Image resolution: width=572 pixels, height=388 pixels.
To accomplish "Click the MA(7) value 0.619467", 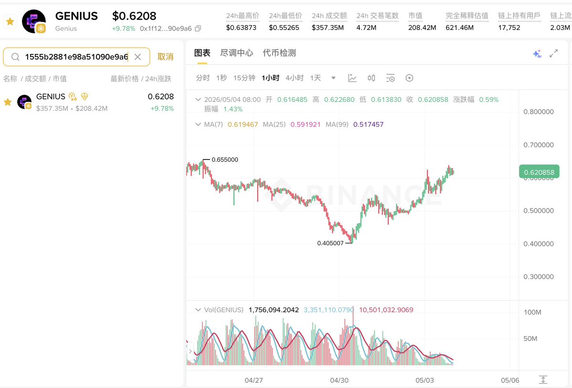I will click(x=243, y=124).
